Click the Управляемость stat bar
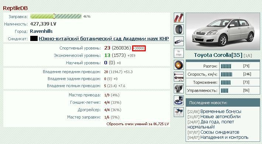The width and height of the screenshot is (262, 144). (x=224, y=90)
